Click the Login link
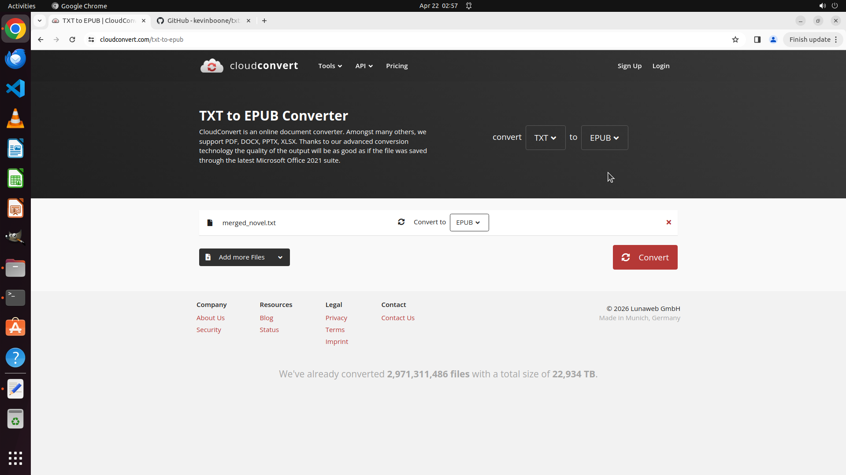 (x=660, y=66)
